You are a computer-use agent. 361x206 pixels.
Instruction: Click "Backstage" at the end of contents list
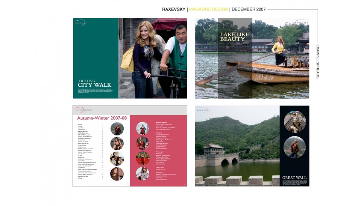tap(80, 178)
